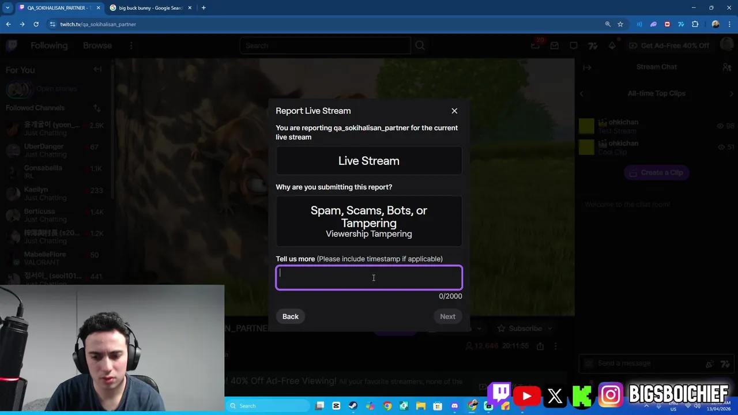Open the Following page
This screenshot has width=738, height=415.
coord(49,46)
